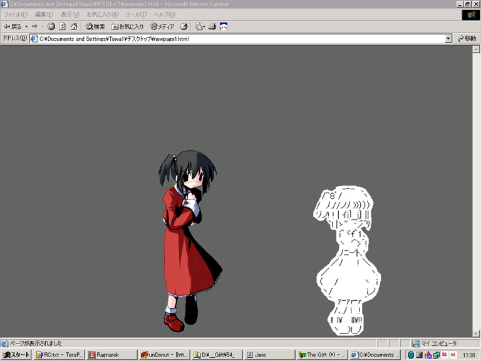Click the Windows Start (スタート) button
This screenshot has height=361, width=481.
(x=16, y=355)
